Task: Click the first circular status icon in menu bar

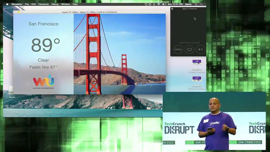Action: [x=146, y=4]
